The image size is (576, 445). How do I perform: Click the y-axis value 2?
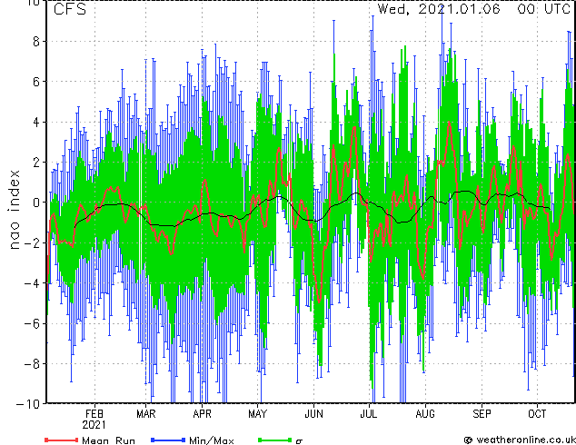click(36, 162)
